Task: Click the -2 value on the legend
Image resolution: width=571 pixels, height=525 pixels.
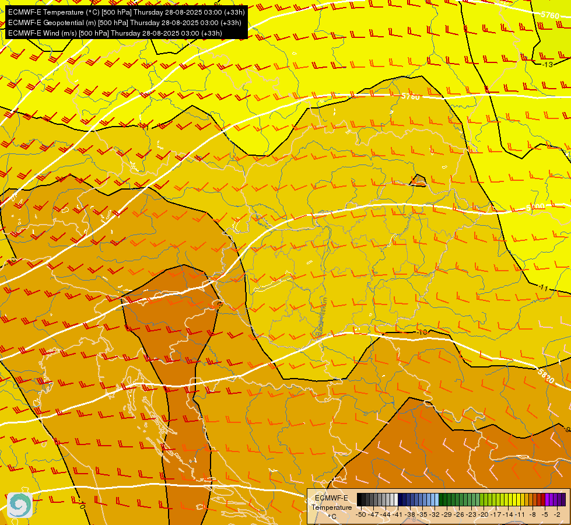Action: pyautogui.click(x=558, y=514)
